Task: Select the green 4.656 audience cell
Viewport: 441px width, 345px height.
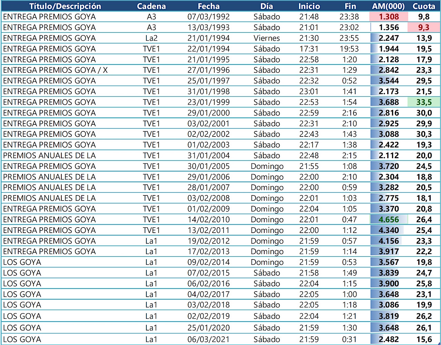Action: [389, 220]
